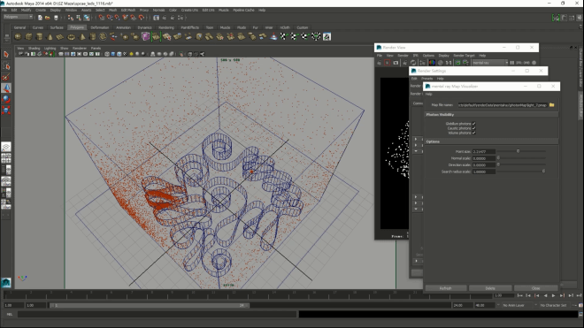The image size is (584, 328).
Task: Uncheck Globillum photons checkbox
Action: 473,124
